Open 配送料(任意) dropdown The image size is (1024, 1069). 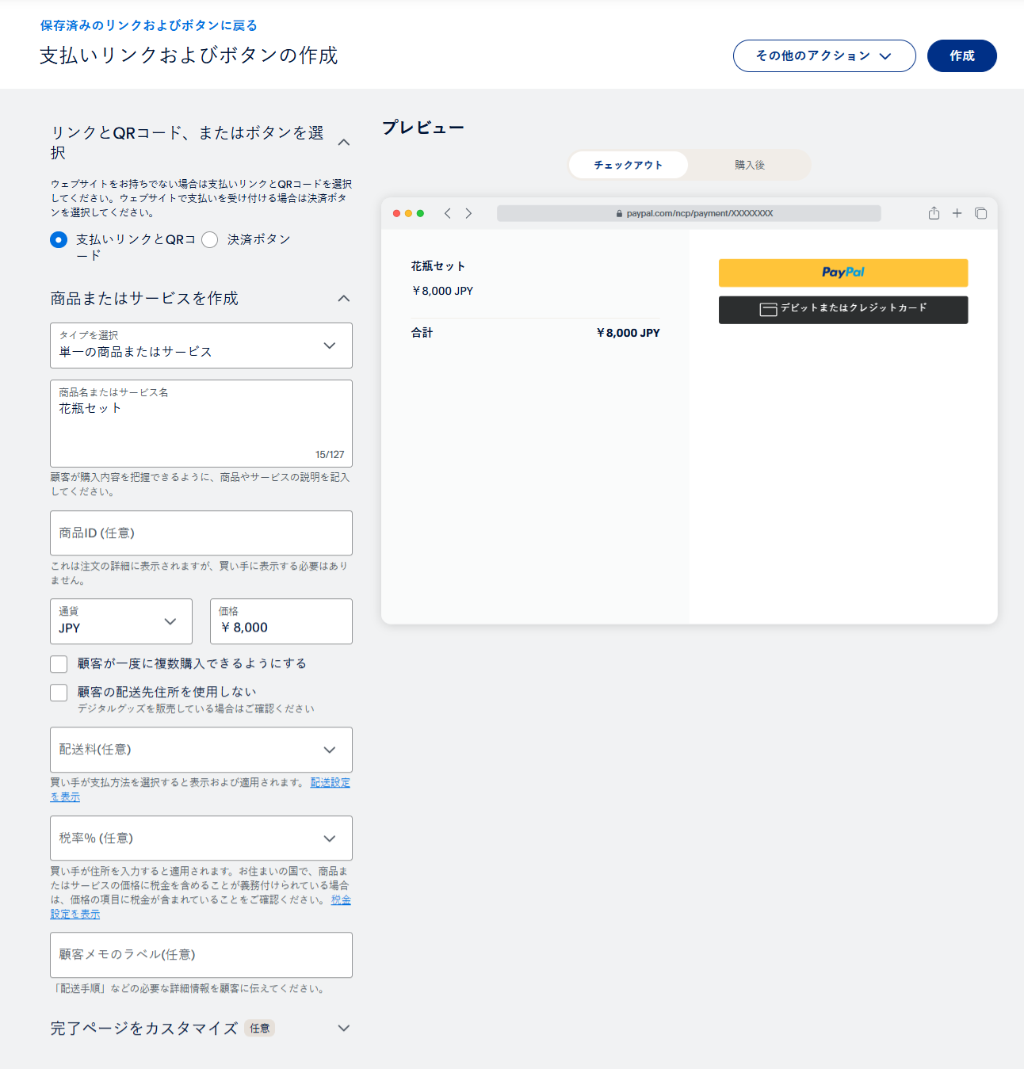click(x=201, y=750)
